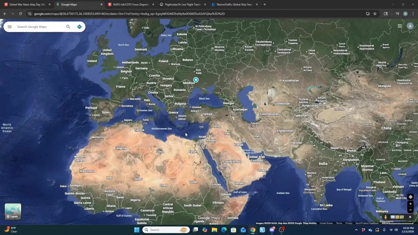The width and height of the screenshot is (418, 235).
Task: Open the Chrome media controls icon
Action: click(397, 14)
